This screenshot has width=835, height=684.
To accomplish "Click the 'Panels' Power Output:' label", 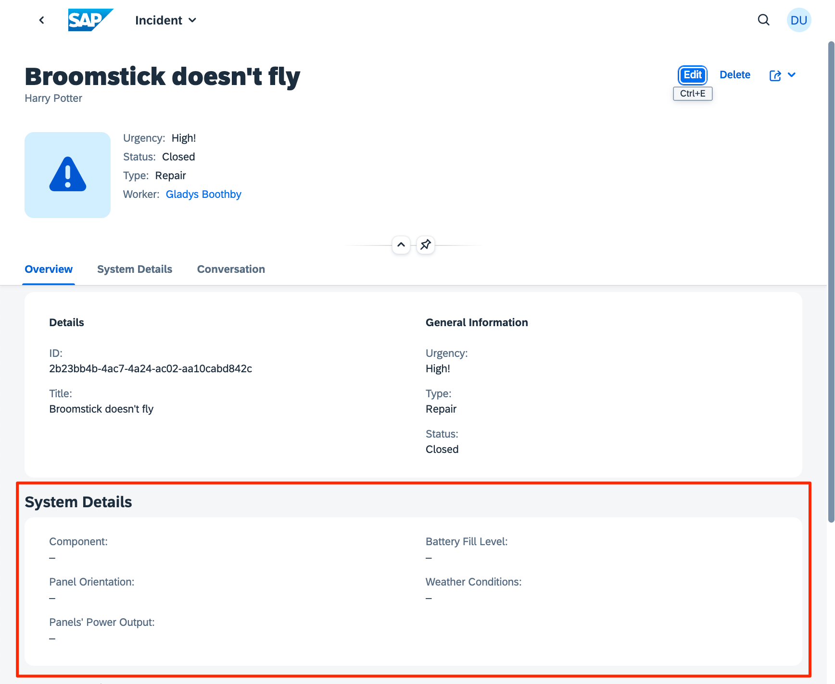I will [x=102, y=622].
